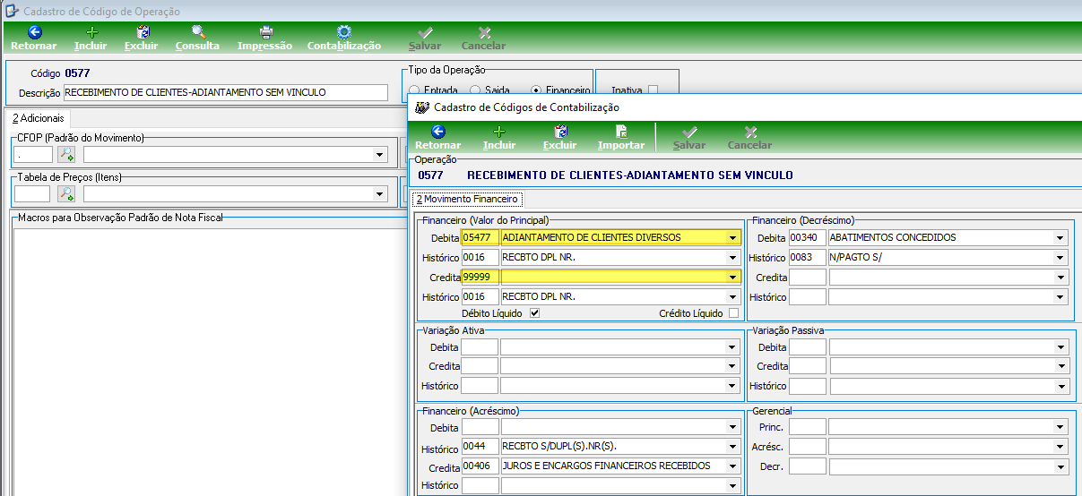Toggle the Inativa checkbox
This screenshot has height=496, width=1082.
coord(653,90)
